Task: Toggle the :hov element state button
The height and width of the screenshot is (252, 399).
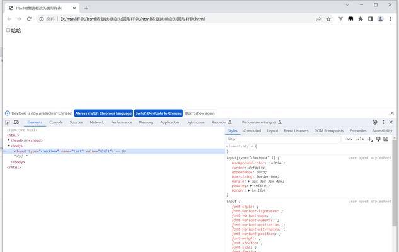Action: coord(349,139)
